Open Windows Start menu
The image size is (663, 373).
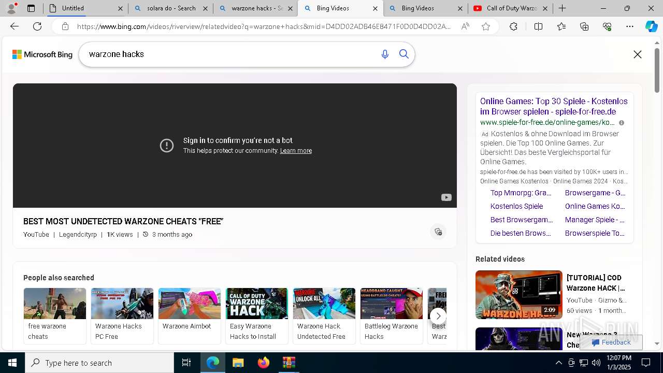pyautogui.click(x=12, y=363)
